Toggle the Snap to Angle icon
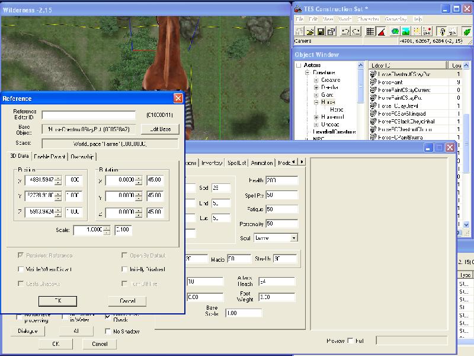The image size is (474, 356). 381,31
